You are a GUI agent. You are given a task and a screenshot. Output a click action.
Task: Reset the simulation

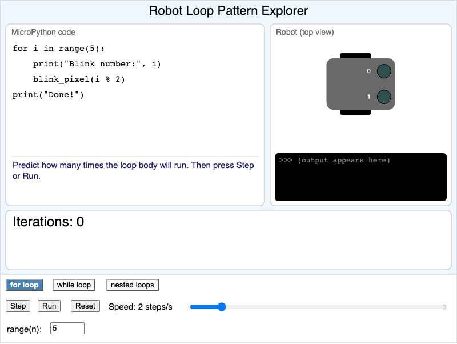[85, 306]
